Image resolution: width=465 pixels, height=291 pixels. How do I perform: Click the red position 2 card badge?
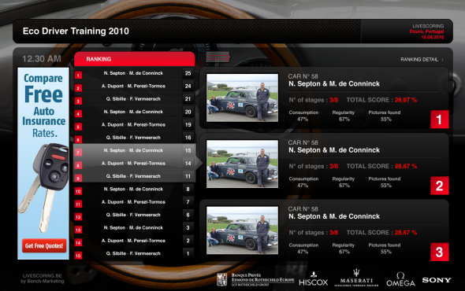[x=439, y=186]
